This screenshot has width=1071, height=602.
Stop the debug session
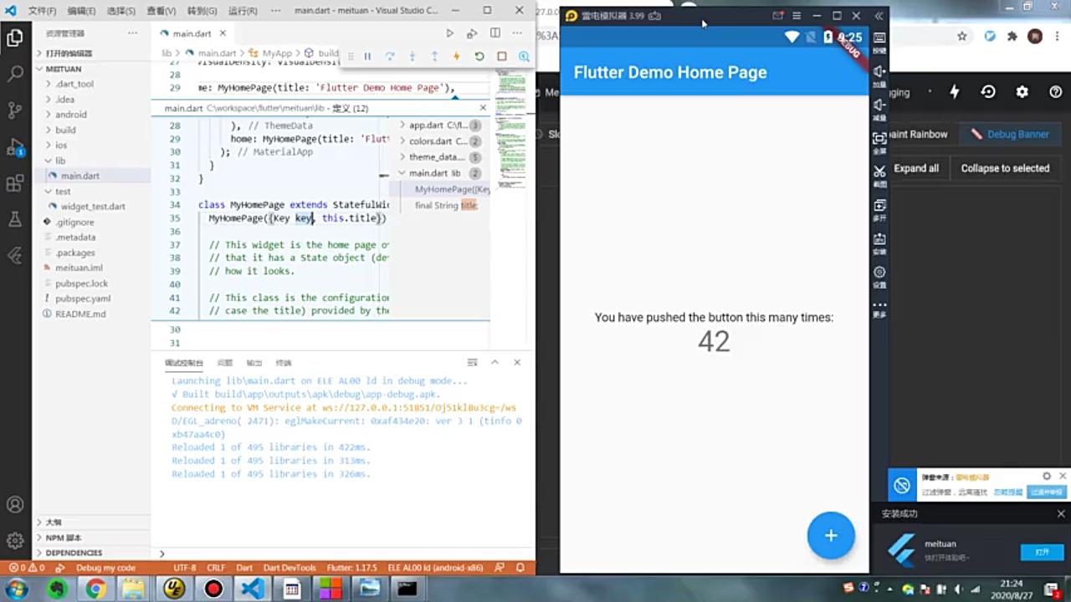502,56
